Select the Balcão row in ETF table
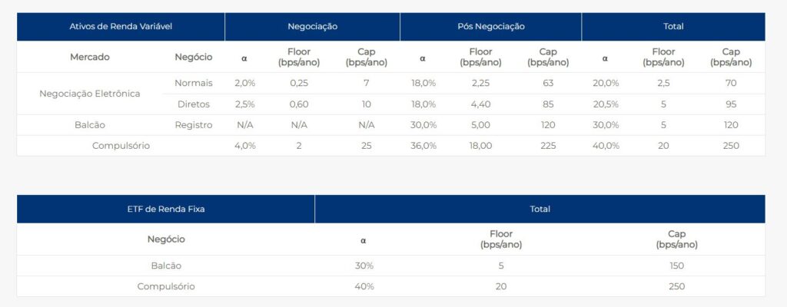The height and width of the screenshot is (307, 787). pos(391,266)
